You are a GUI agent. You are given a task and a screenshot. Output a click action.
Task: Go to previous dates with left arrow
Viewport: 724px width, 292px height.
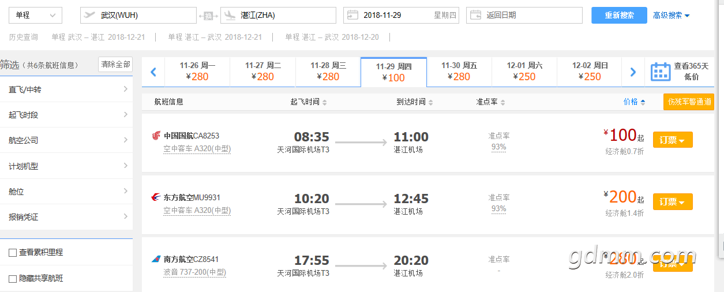[153, 72]
